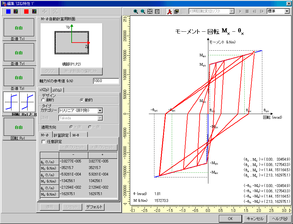Enable the 任意設定 checkbox

[44, 142]
